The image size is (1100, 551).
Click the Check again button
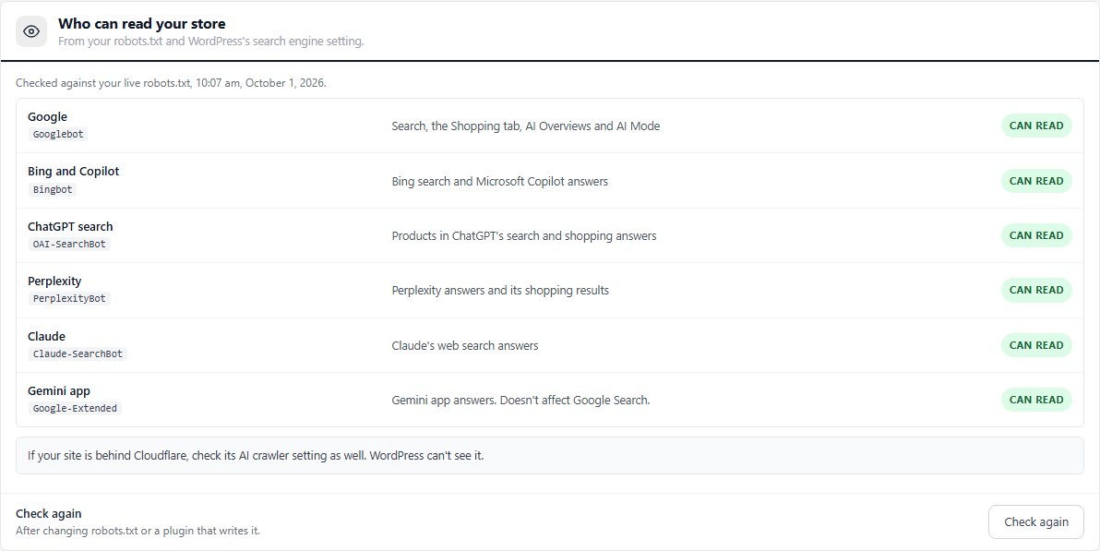pos(1036,521)
